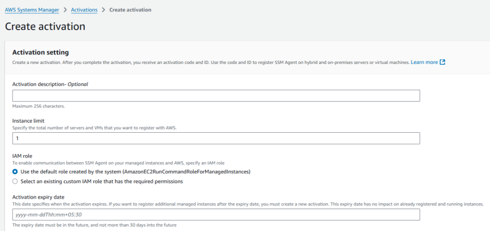Open the AWS Systems Manager breadcrumb link
Viewport: 490px width, 231px height.
[x=32, y=10]
